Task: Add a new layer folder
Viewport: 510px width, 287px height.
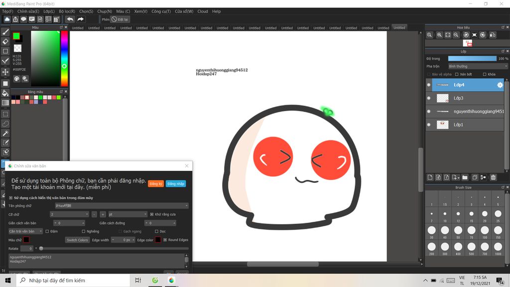Action: 465,177
